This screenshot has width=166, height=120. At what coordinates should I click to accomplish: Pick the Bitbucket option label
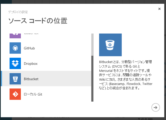tap(31, 79)
